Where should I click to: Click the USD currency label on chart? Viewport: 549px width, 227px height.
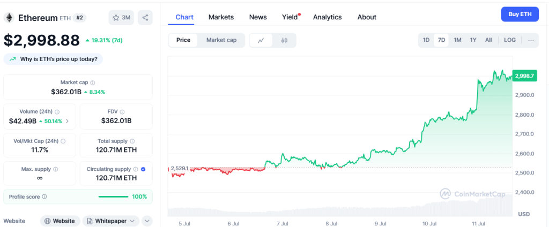click(x=524, y=214)
